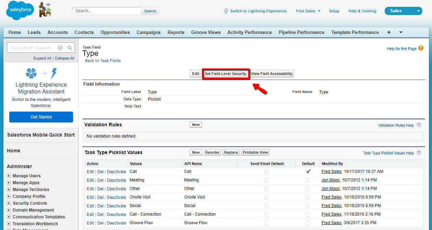This screenshot has width=432, height=230.
Task: Click the Collapse All link
Action: (64, 58)
